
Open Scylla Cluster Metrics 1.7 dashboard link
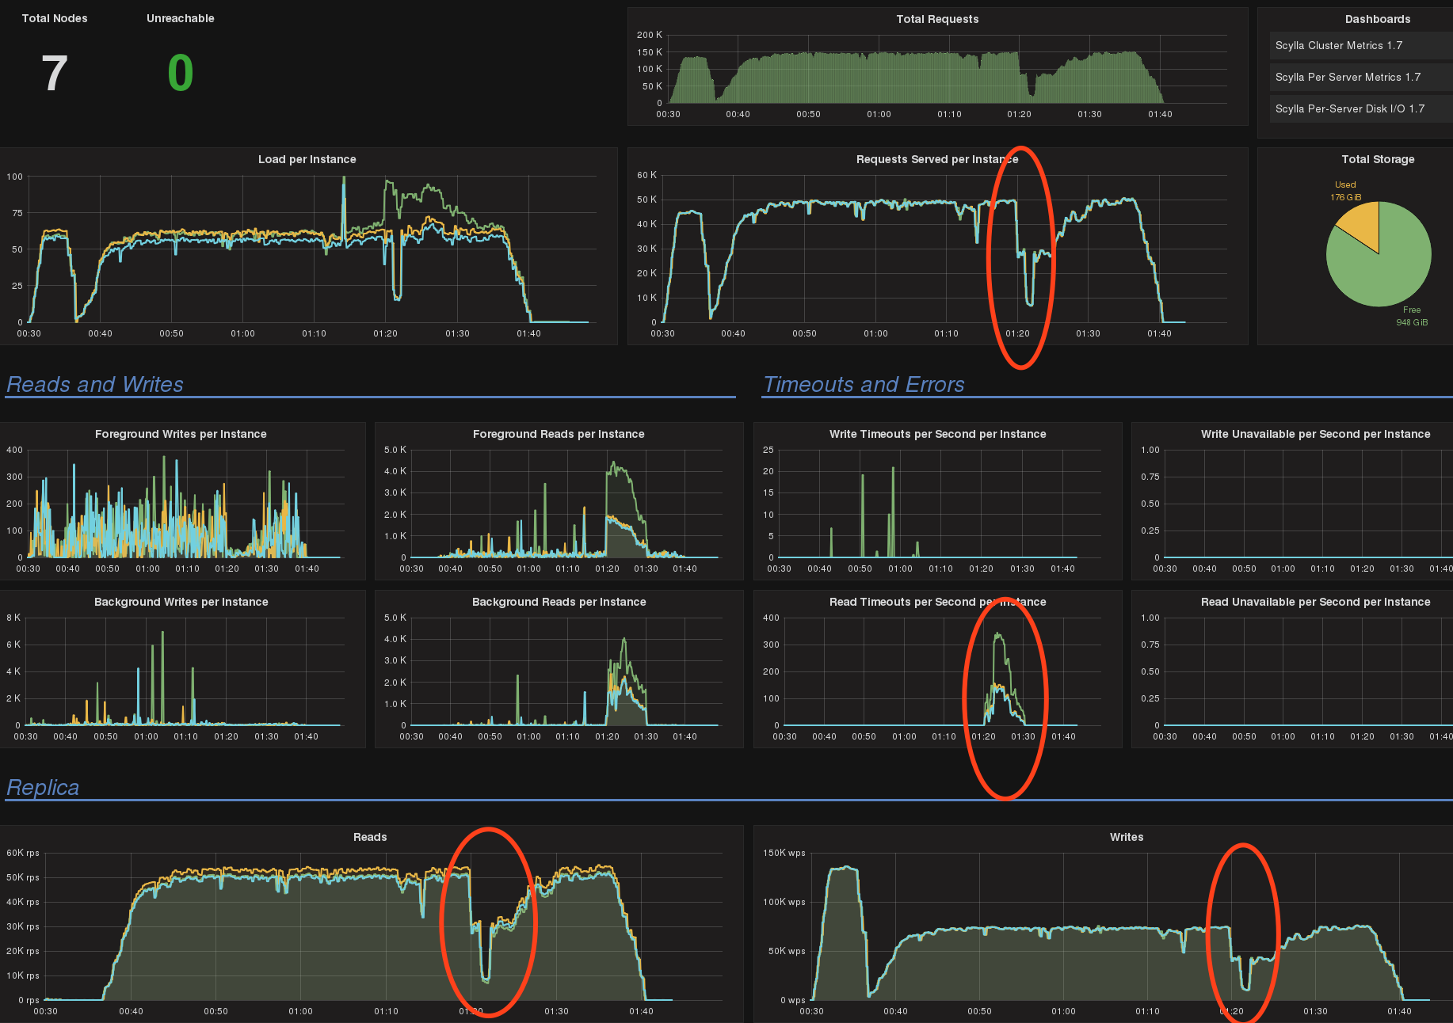pos(1338,46)
